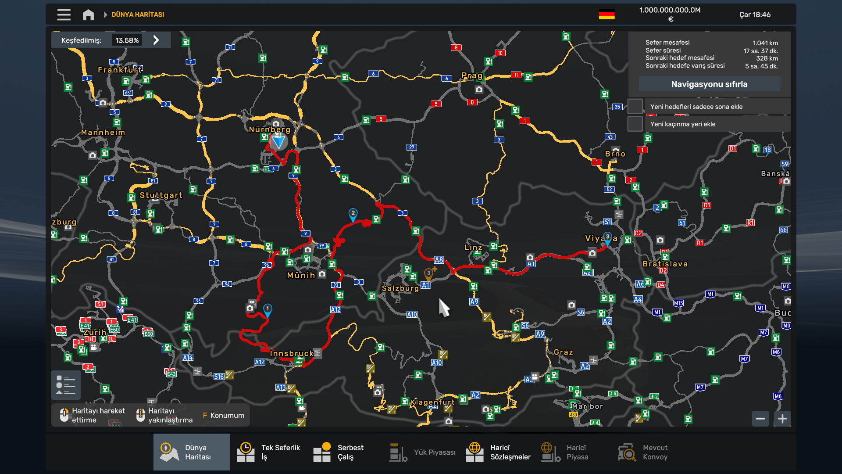The image size is (842, 474).
Task: Click the photo viewpoint icon near Prag
Action: tap(479, 90)
